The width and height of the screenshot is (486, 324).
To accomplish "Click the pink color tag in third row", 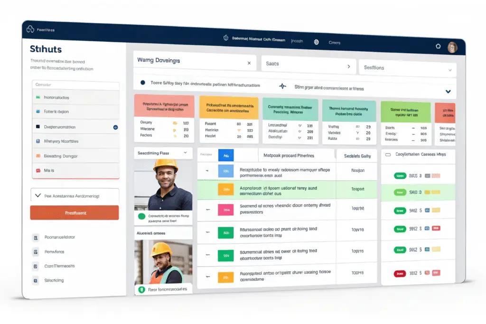I will [226, 209].
